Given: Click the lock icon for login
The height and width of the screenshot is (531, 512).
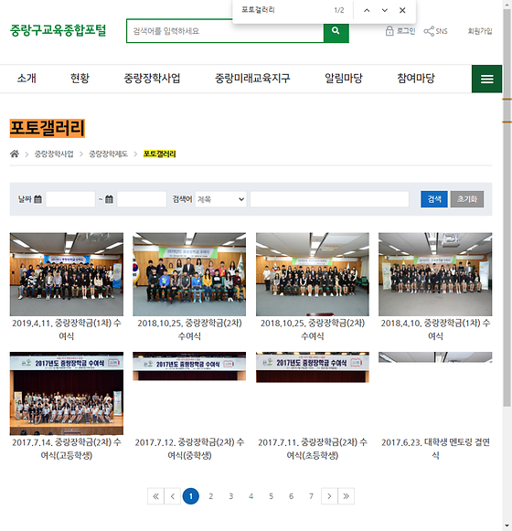Looking at the screenshot, I should tap(389, 31).
